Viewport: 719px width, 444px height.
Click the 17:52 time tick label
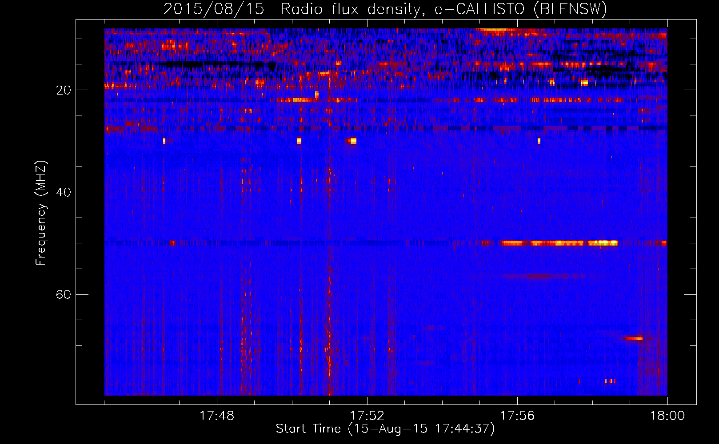[367, 416]
